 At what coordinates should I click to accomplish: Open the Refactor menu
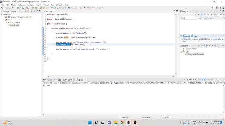[x=22, y=5]
